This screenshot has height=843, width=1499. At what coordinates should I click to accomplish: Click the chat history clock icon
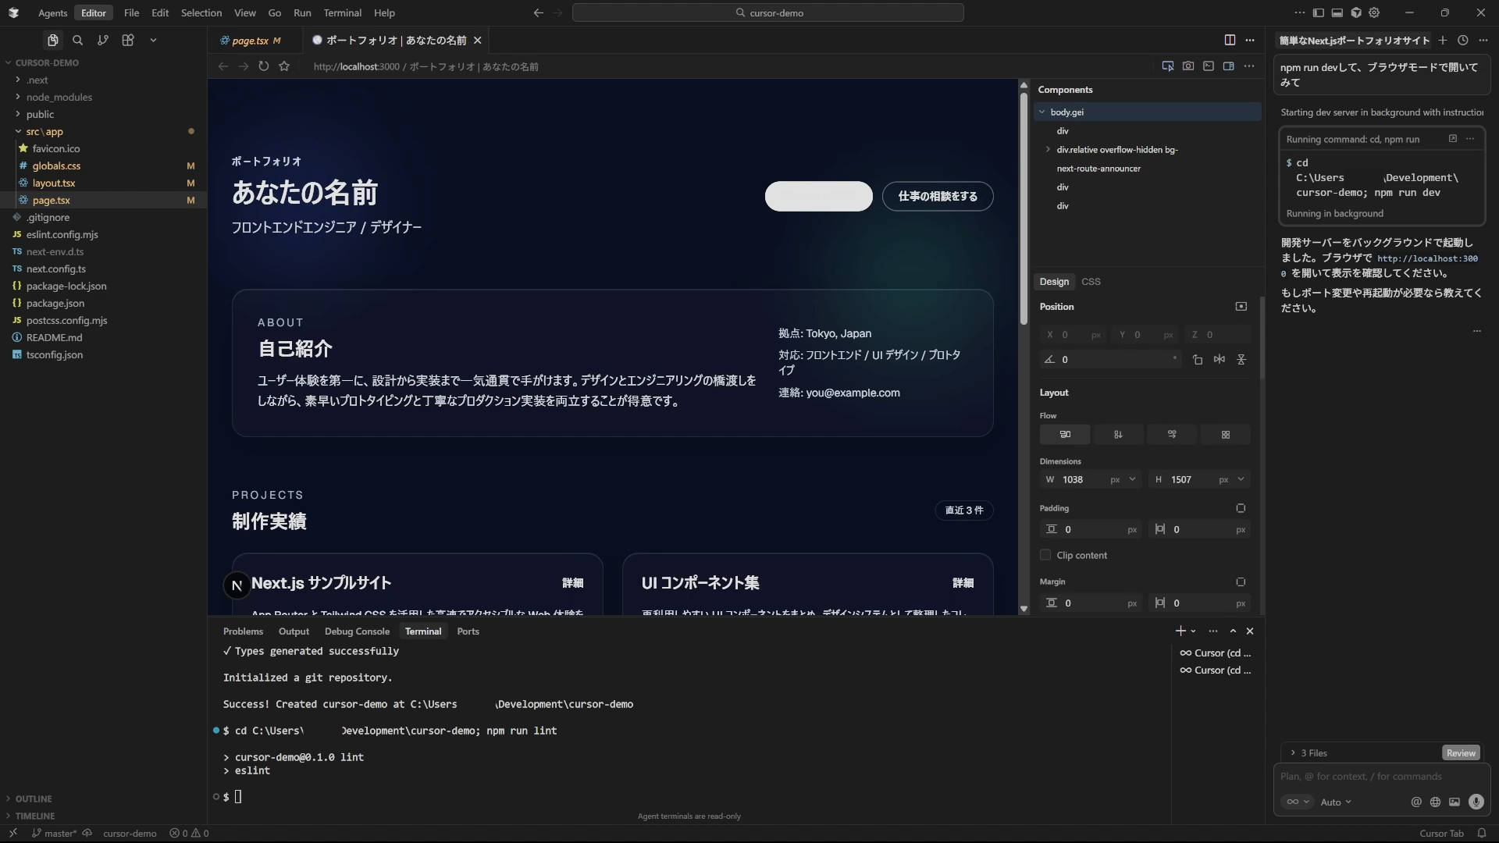coord(1463,41)
